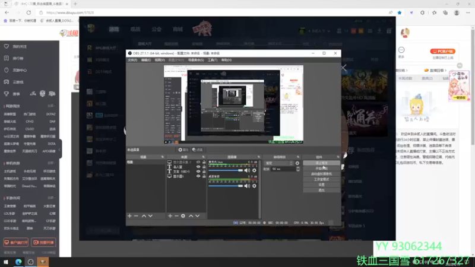The height and width of the screenshot is (267, 475).
Task: Decrease transition duration with the down arrow
Action: coord(298,170)
